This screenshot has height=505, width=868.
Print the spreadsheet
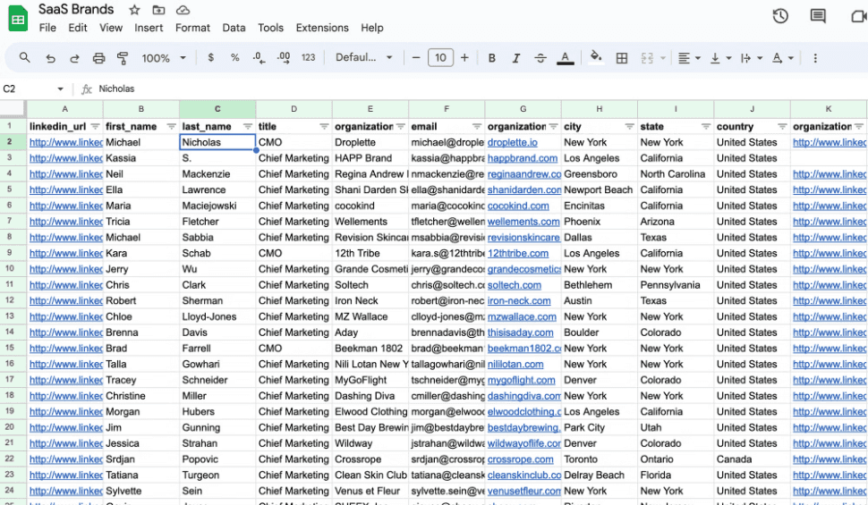tap(98, 58)
